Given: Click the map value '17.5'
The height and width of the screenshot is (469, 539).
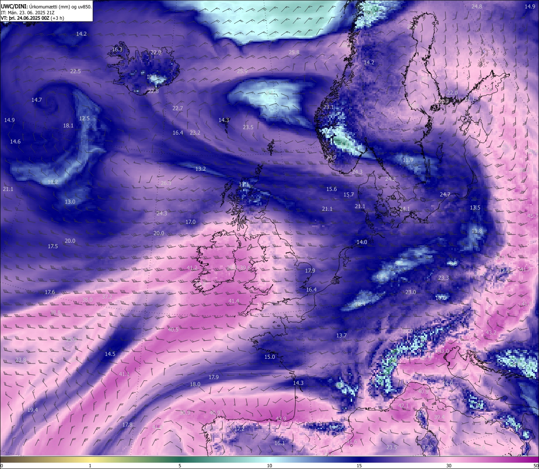Looking at the screenshot, I should coord(53,246).
